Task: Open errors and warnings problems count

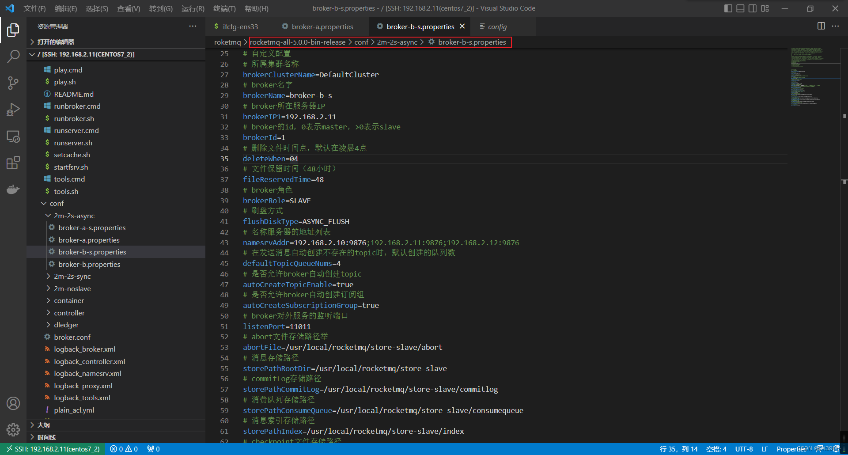Action: [124, 449]
